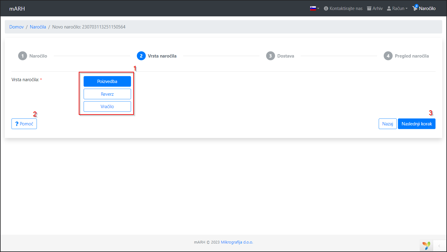
Task: Click the question mark Pomoč icon
Action: pos(17,124)
